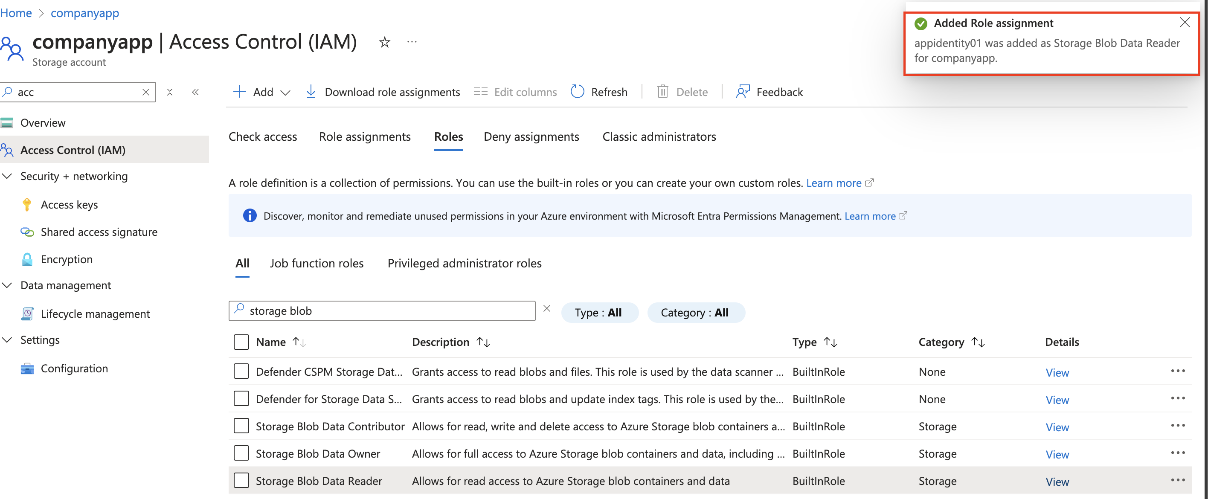Click the Download role assignments arrow icon

tap(311, 91)
